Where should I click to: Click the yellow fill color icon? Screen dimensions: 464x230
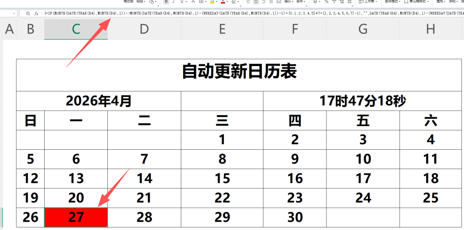[212, 1]
